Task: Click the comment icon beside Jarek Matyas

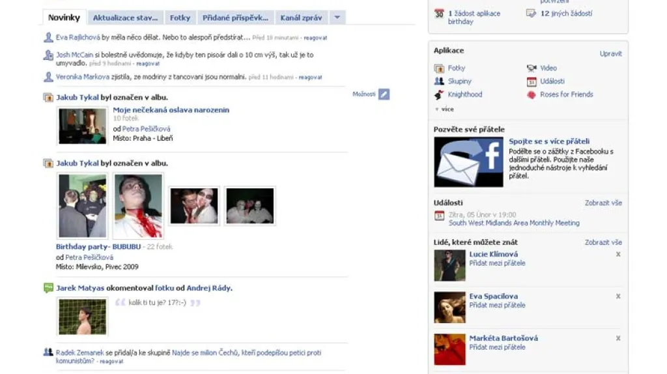Action: click(48, 288)
